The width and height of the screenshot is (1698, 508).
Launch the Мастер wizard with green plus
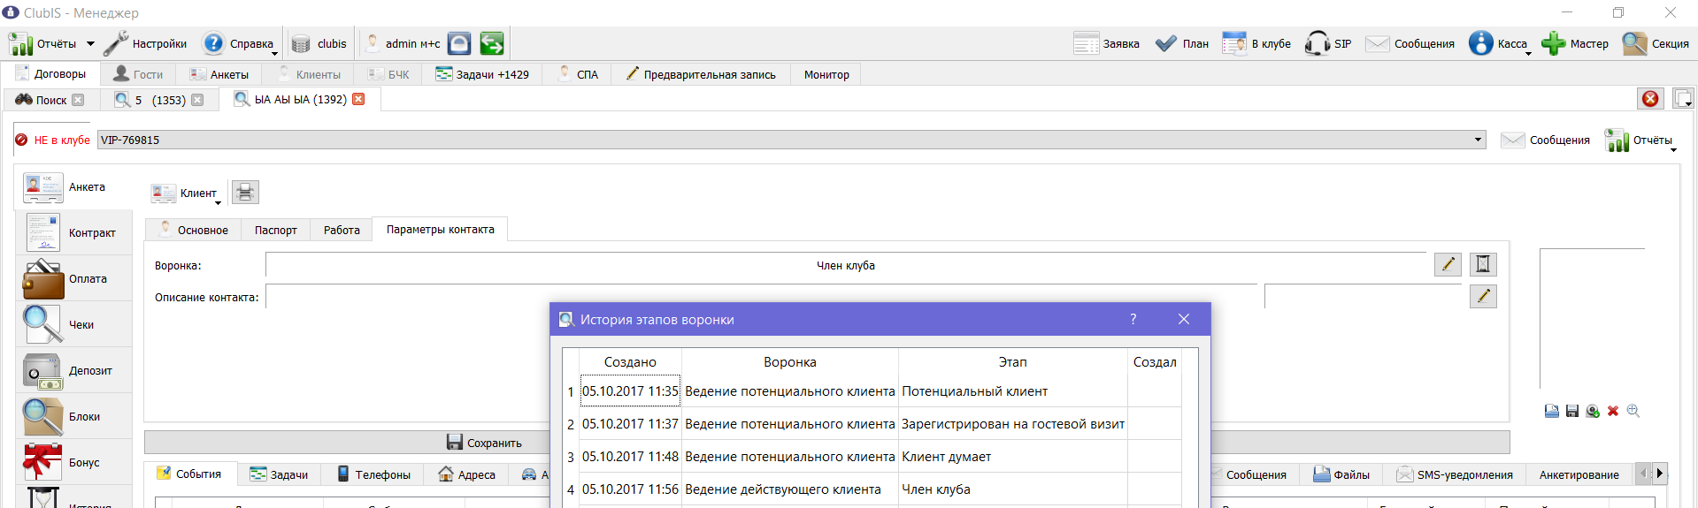tap(1575, 43)
